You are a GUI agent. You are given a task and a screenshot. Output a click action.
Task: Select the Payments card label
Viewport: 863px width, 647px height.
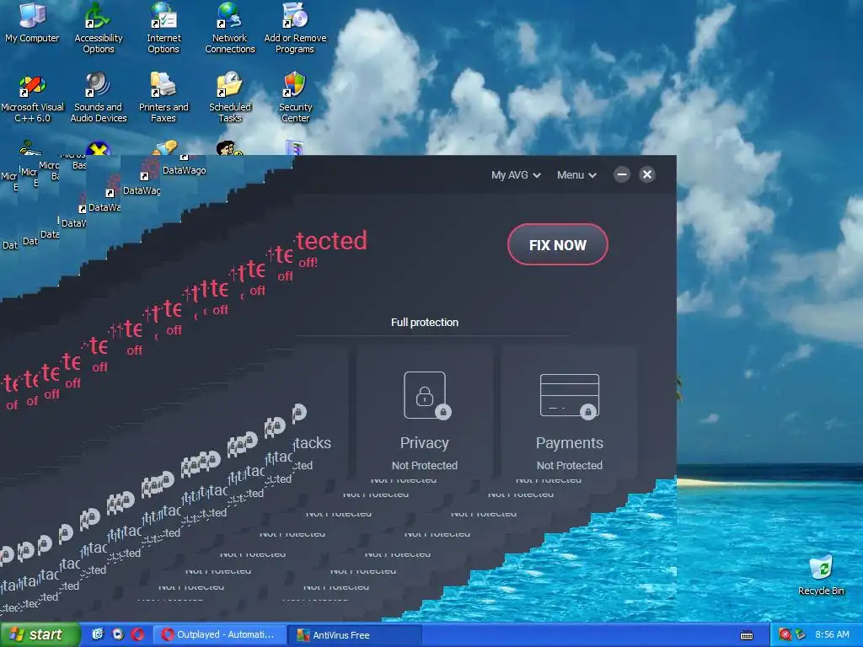pyautogui.click(x=570, y=443)
